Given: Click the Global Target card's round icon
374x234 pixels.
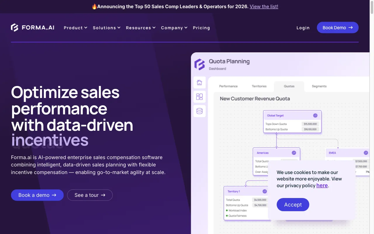Looking at the screenshot, I should click(x=315, y=116).
